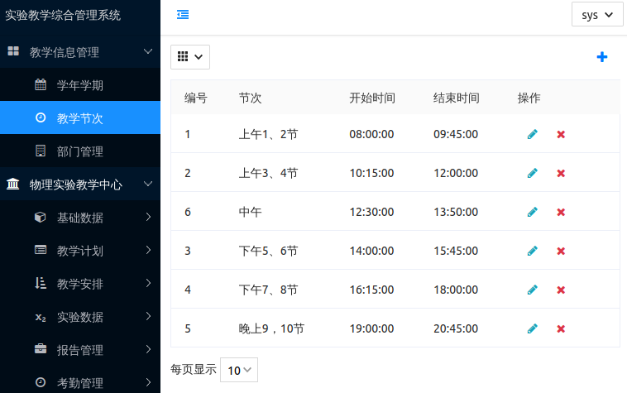Delete the 上午1、2节 row
This screenshot has width=627, height=393.
tap(561, 134)
